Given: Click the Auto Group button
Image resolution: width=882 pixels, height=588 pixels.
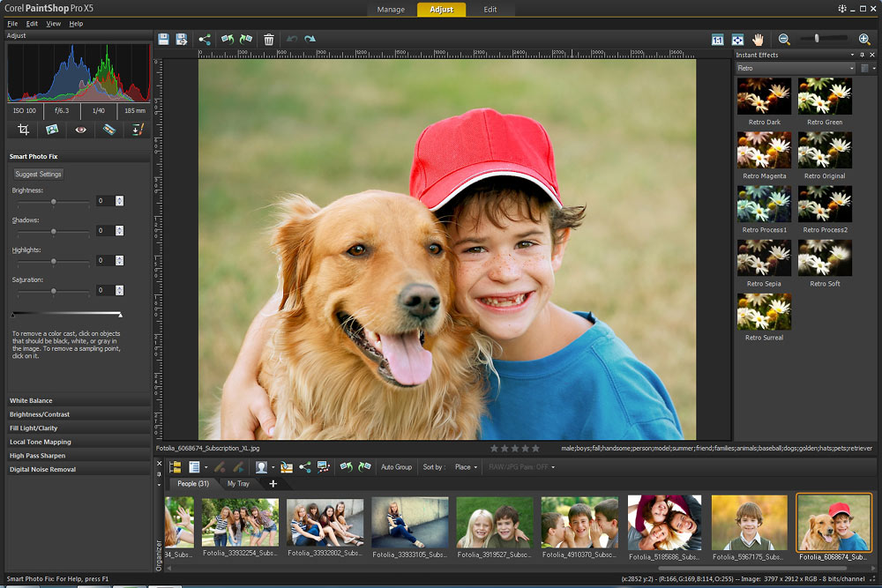Looking at the screenshot, I should pos(396,468).
